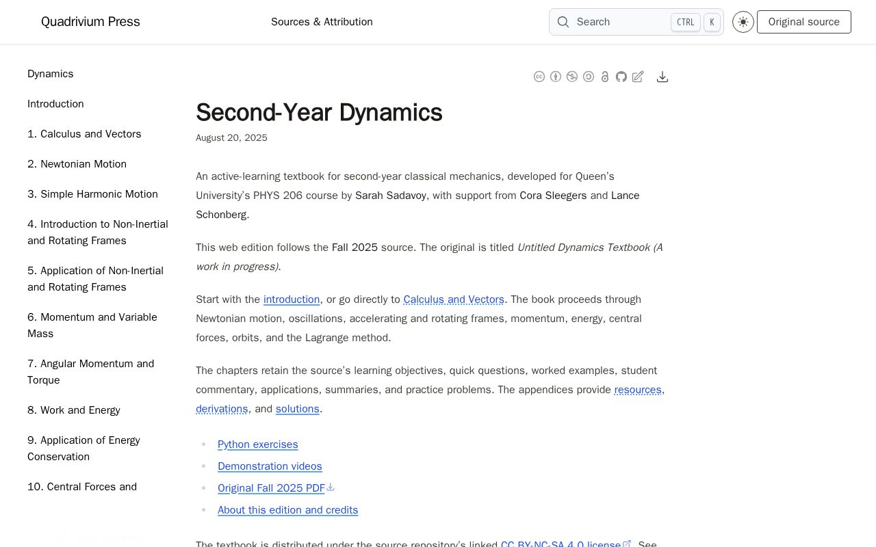Click the Second-Year Dynamics page title
This screenshot has width=876, height=547.
click(319, 113)
